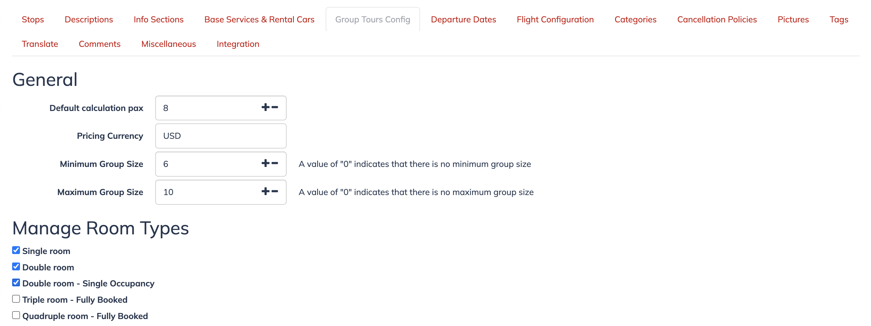Decrease Minimum Group Size with minus icon
The width and height of the screenshot is (871, 326).
coord(275,164)
